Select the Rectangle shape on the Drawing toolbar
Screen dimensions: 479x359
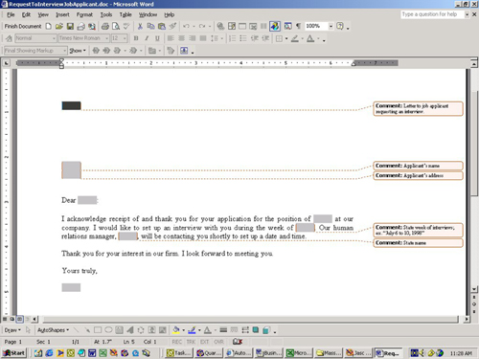tap(98, 330)
